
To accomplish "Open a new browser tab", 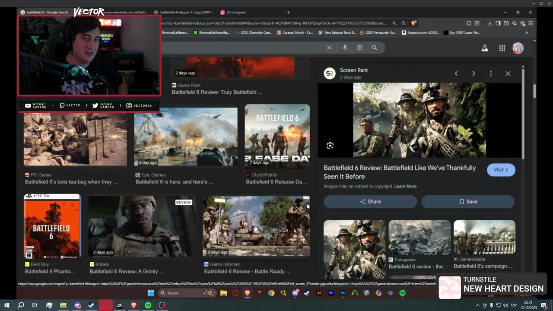I will (x=288, y=12).
